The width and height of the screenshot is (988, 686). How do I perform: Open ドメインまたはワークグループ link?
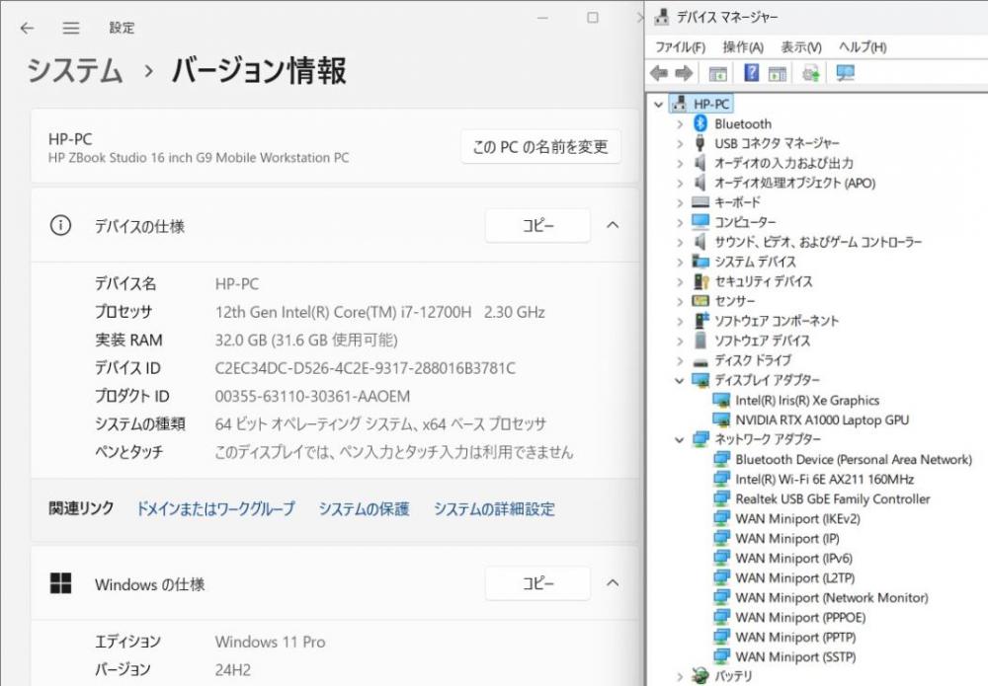(215, 508)
